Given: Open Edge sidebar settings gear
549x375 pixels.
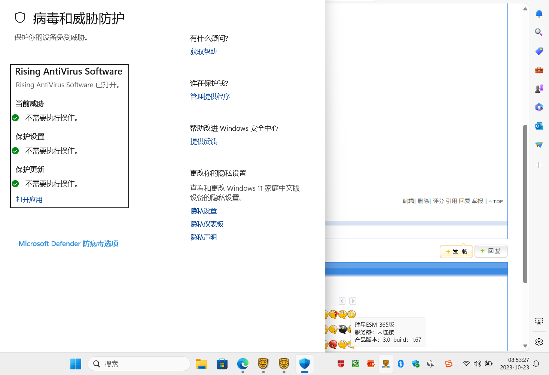Looking at the screenshot, I should tap(539, 342).
